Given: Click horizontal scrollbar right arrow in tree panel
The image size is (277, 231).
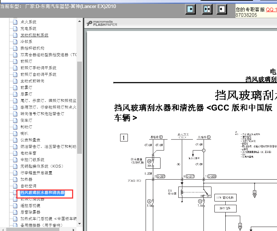Looking at the screenshot, I should [73, 230].
